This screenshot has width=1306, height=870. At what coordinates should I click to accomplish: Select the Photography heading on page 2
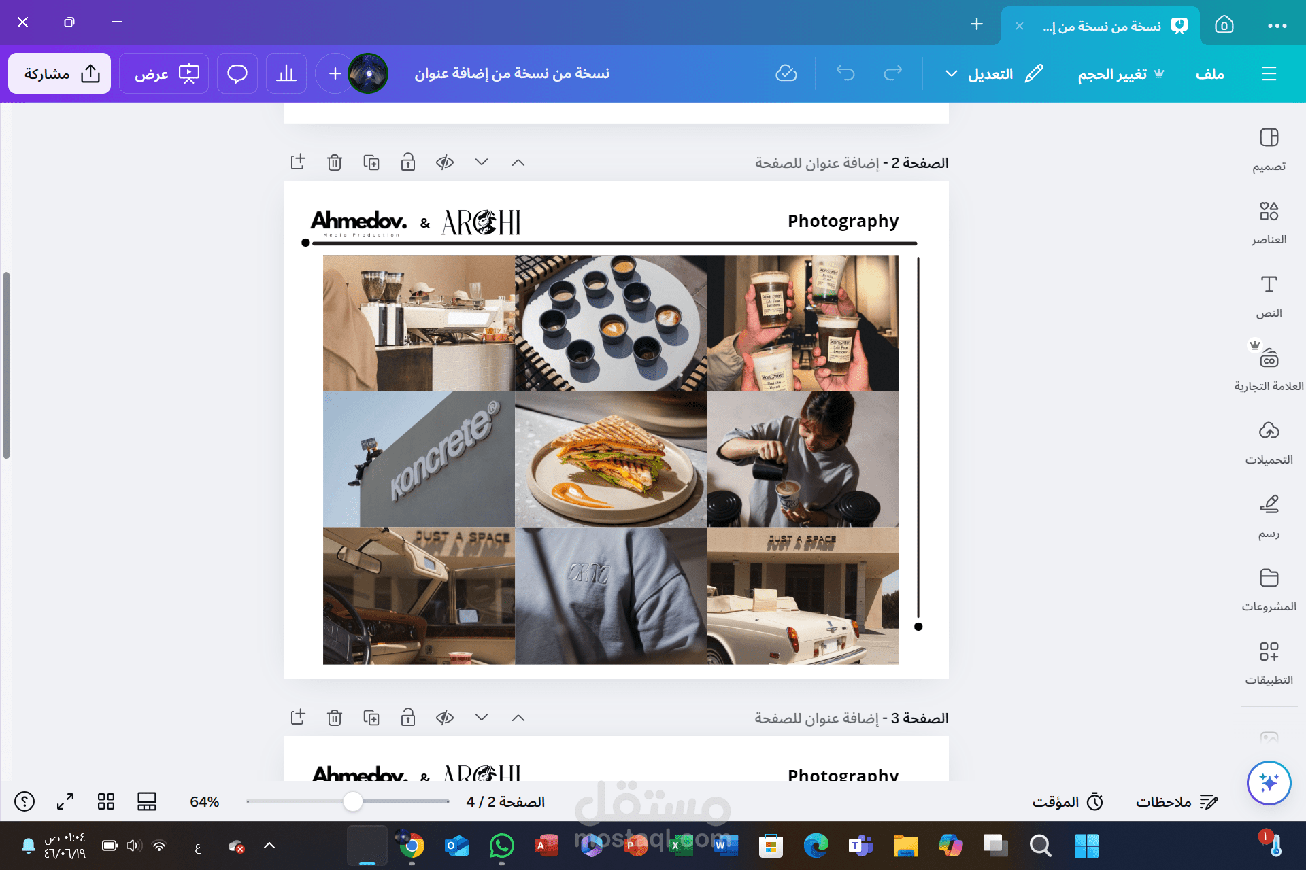pyautogui.click(x=843, y=221)
